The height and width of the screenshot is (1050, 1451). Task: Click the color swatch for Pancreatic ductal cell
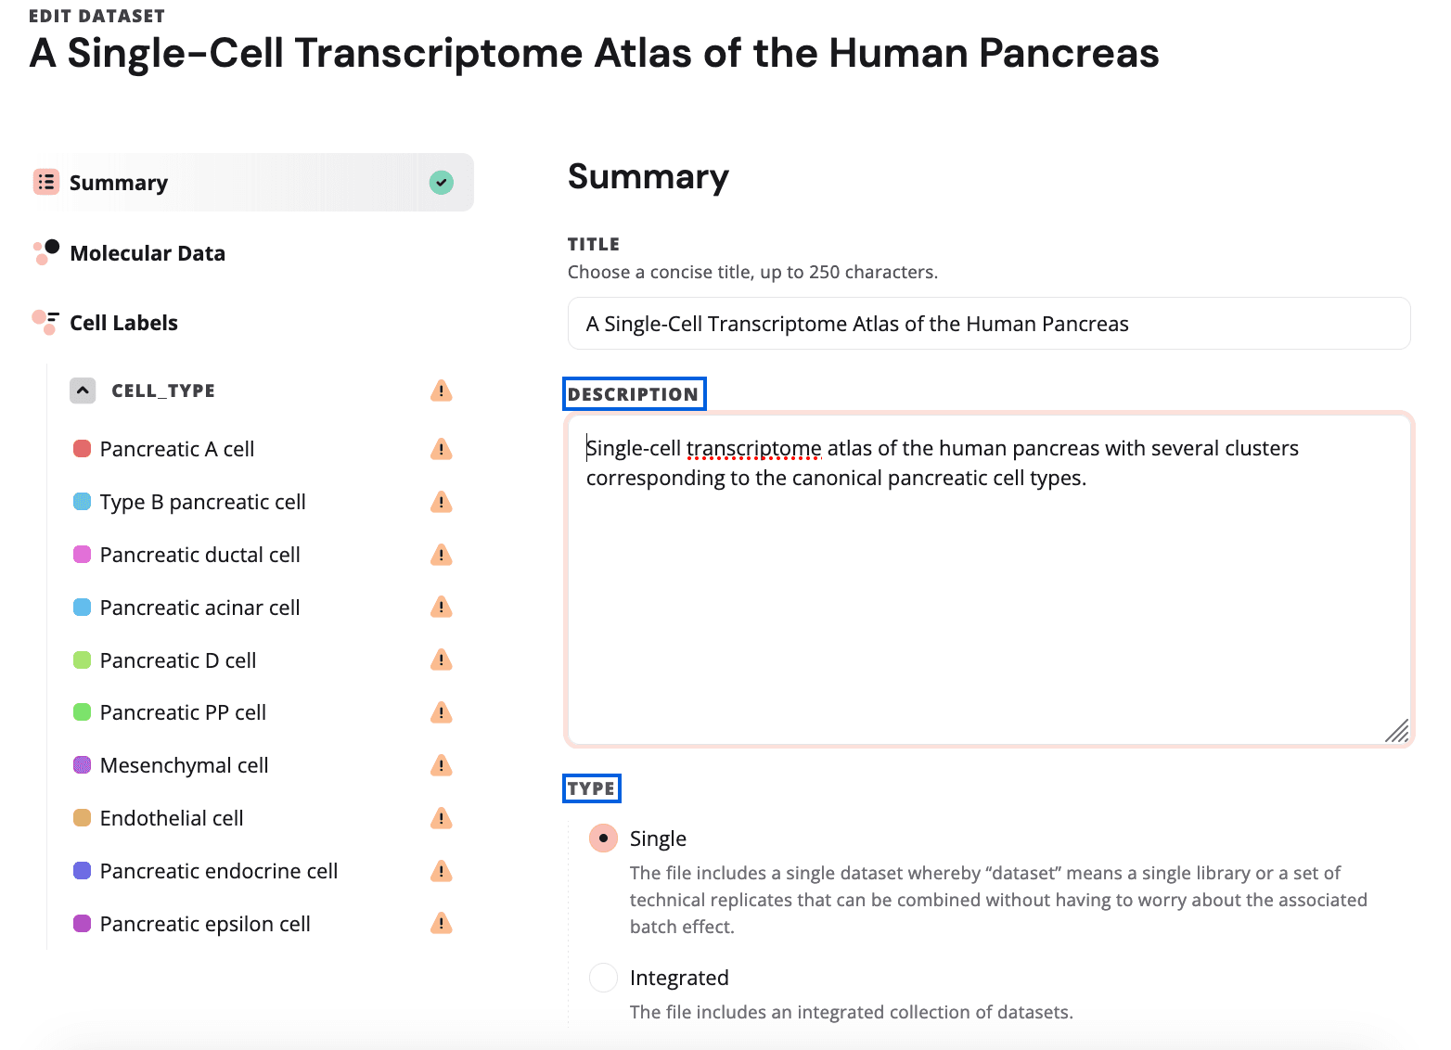[x=82, y=554]
